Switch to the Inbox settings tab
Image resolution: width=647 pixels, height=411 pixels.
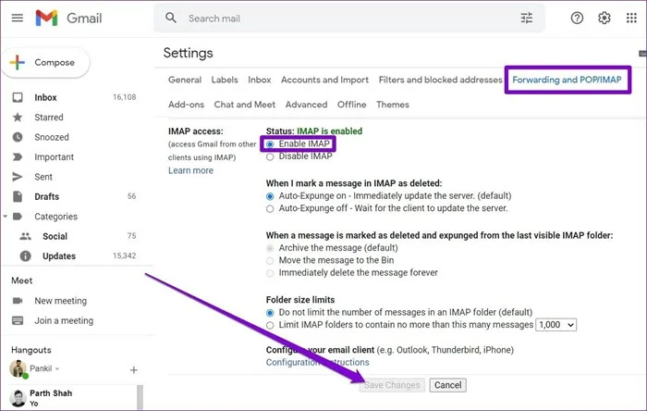260,80
